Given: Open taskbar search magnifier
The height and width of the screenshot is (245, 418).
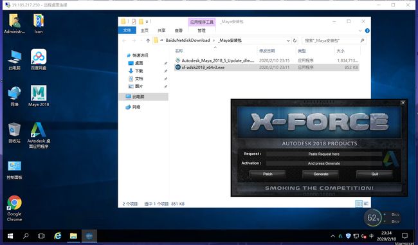Looking at the screenshot, I should 26,236.
